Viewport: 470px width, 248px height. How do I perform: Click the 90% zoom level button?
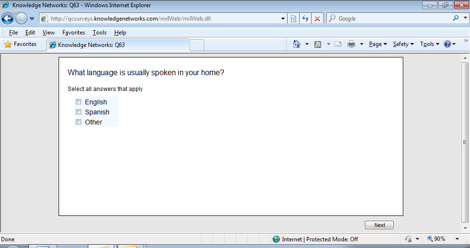click(436, 239)
